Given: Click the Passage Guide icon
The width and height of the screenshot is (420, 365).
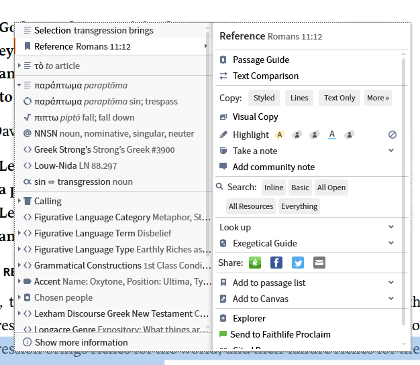Looking at the screenshot, I should [x=223, y=60].
